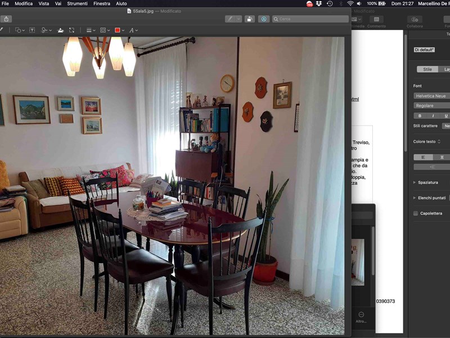The height and width of the screenshot is (338, 450).
Task: Click the Commento button in Pages toolbar
Action: tap(376, 21)
